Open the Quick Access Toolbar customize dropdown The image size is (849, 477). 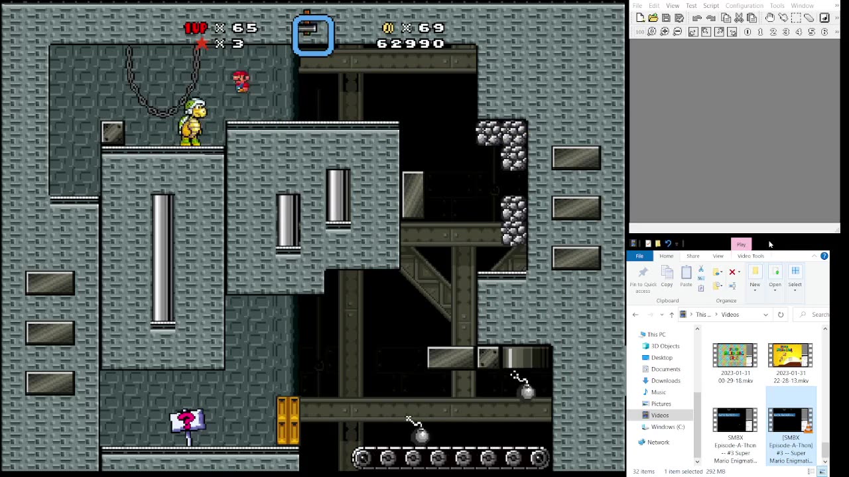pos(677,244)
